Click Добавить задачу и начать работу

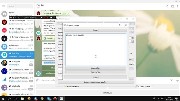pos(96,82)
